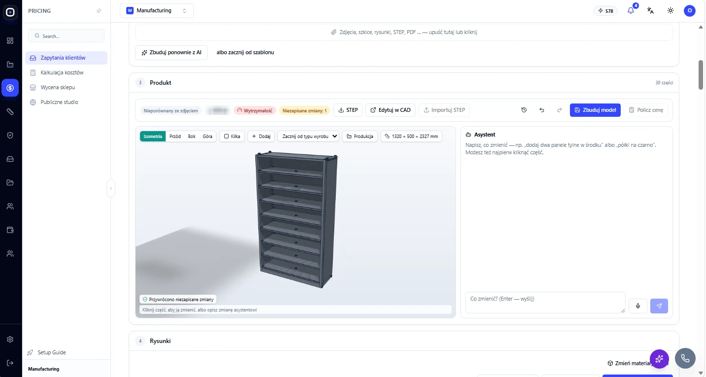Click the logout icon at bottom left
The width and height of the screenshot is (706, 377).
click(x=10, y=363)
